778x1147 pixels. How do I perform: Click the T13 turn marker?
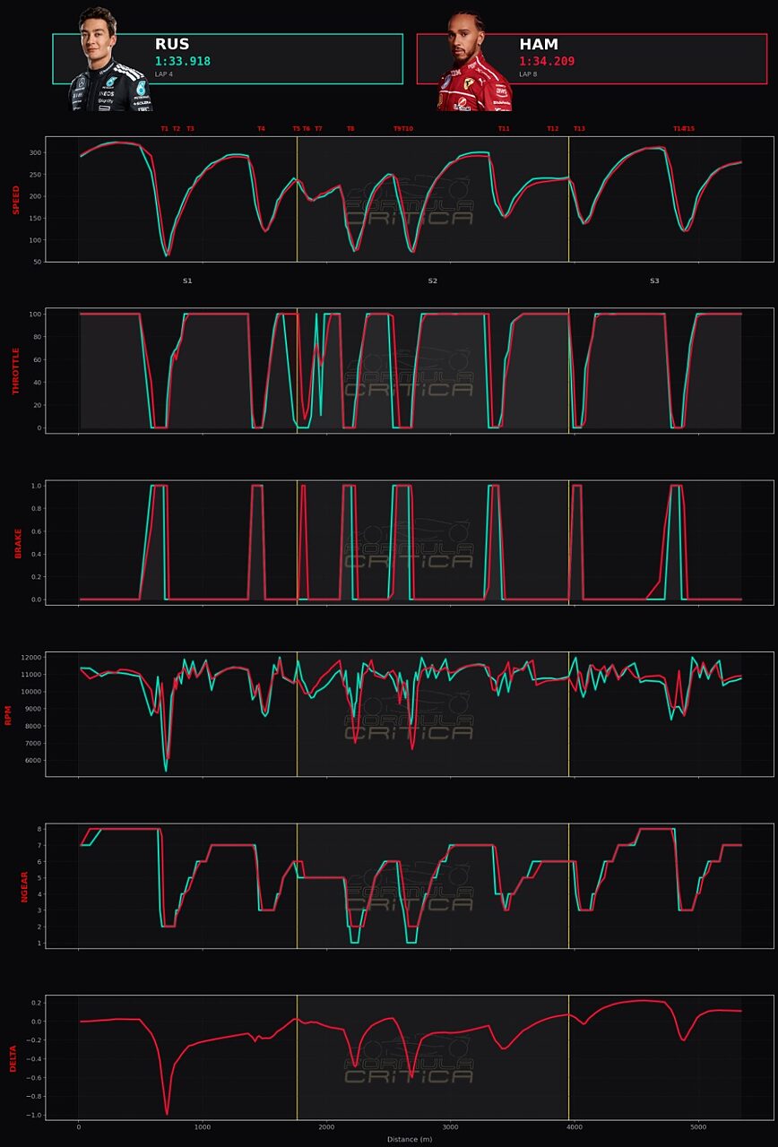(x=579, y=129)
